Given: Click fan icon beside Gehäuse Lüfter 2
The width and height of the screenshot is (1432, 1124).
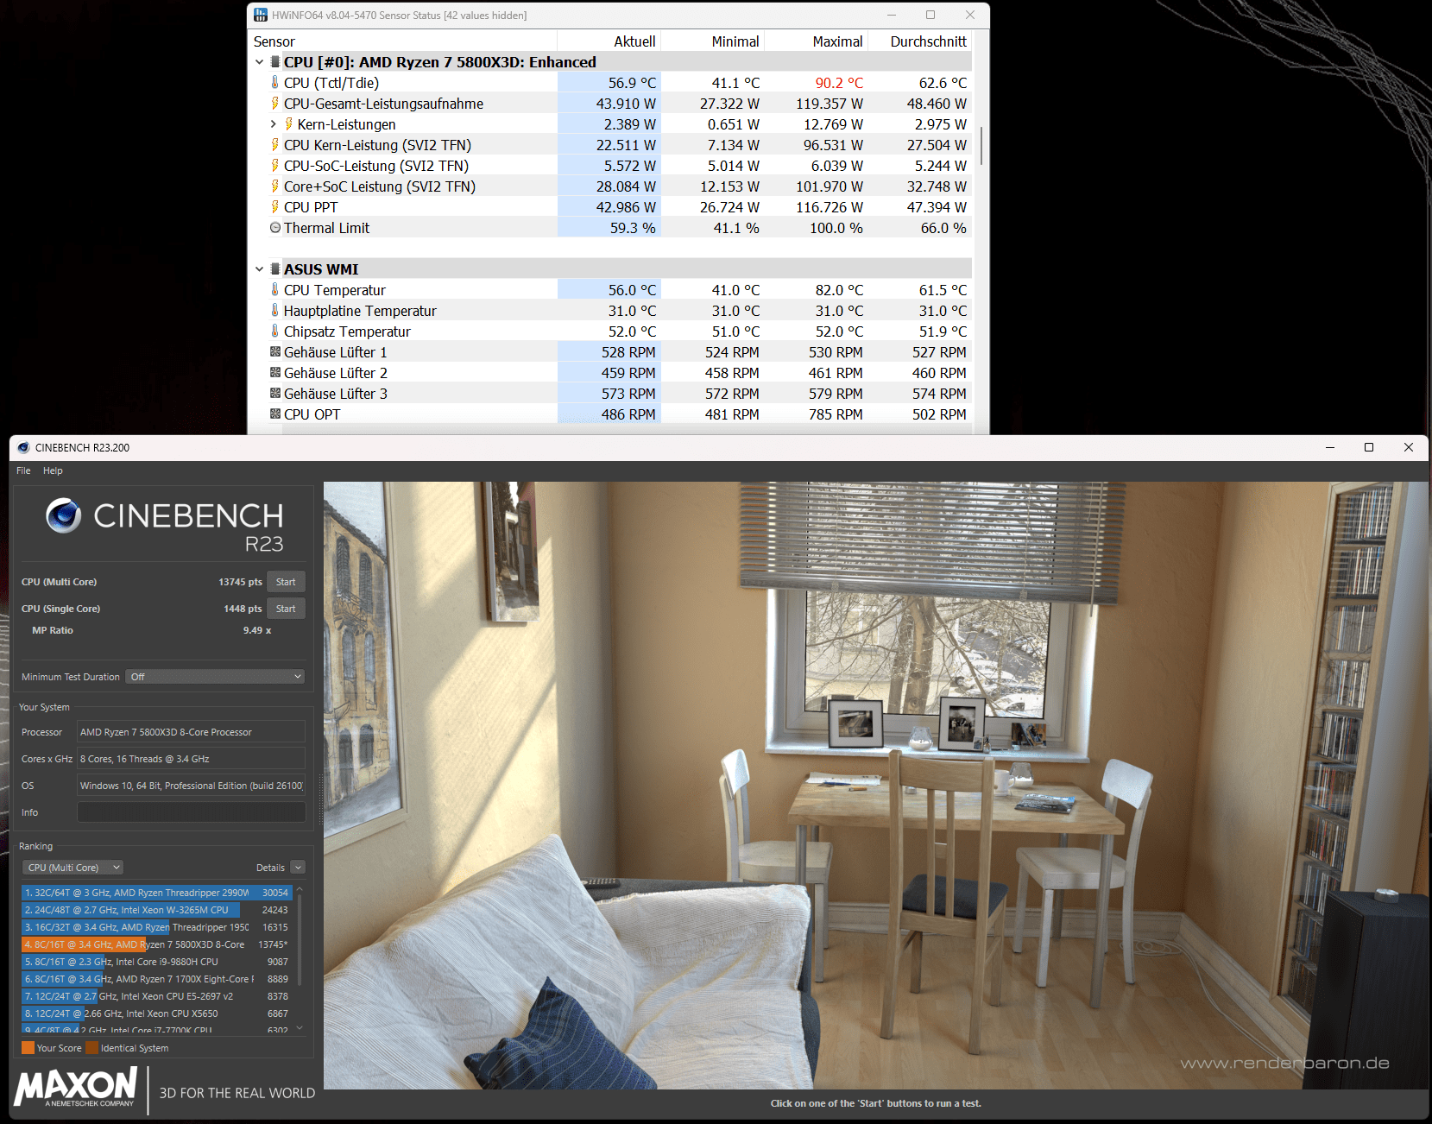Looking at the screenshot, I should click(275, 373).
